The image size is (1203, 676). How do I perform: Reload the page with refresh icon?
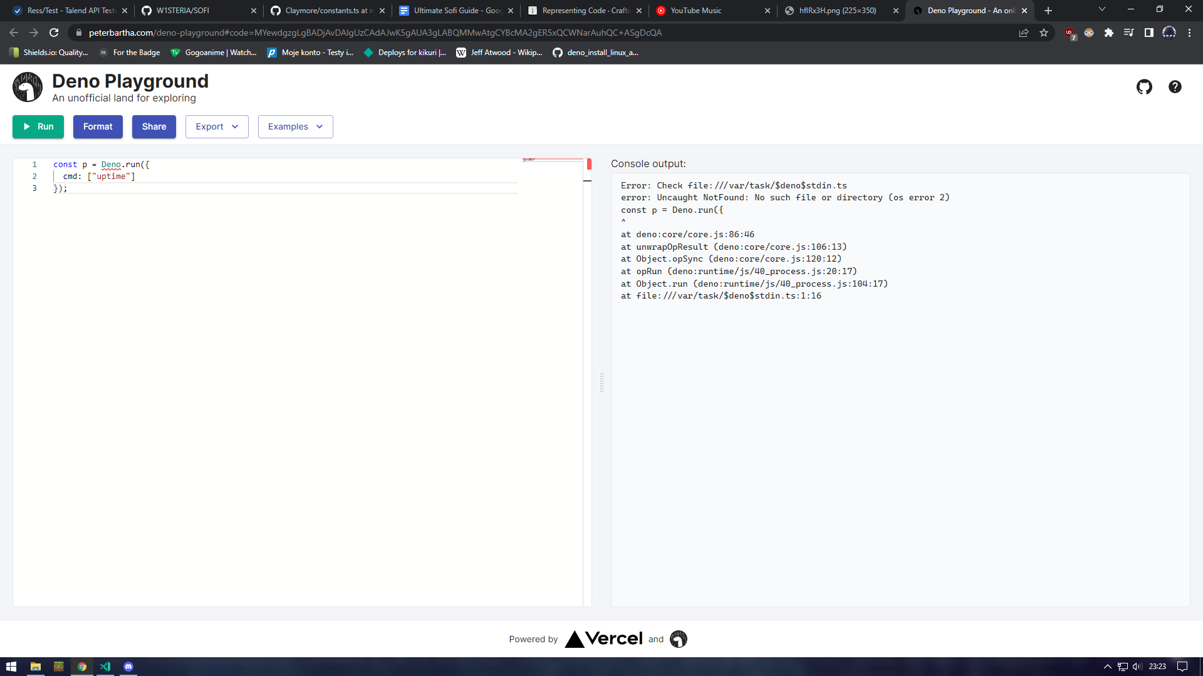54,33
